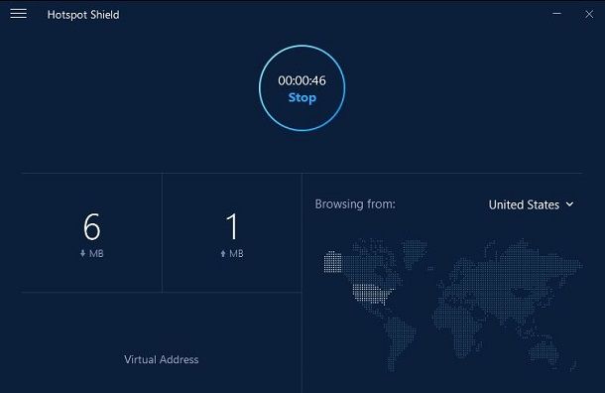Minimize the Hotspot Shield window

tap(556, 14)
